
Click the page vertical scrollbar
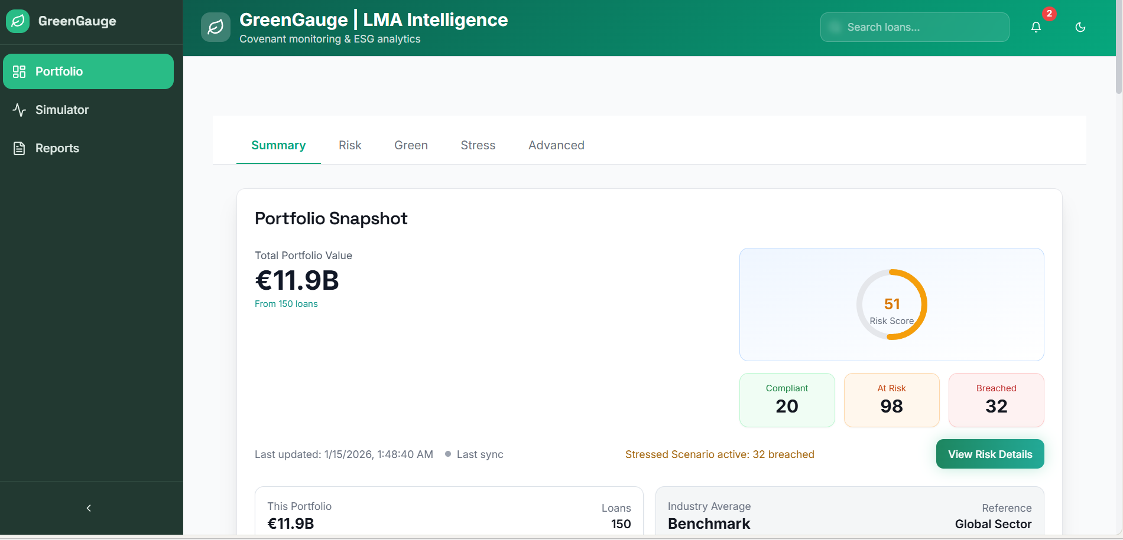[1118, 47]
